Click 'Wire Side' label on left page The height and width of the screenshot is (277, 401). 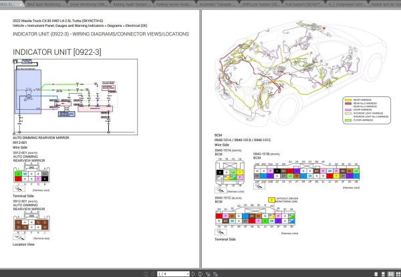click(x=20, y=147)
